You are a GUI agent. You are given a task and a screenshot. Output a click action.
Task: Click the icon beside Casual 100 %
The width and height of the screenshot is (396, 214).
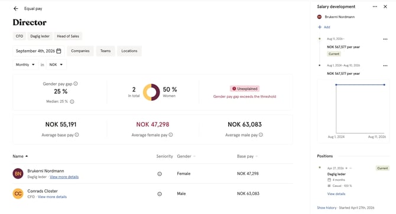pos(329,186)
